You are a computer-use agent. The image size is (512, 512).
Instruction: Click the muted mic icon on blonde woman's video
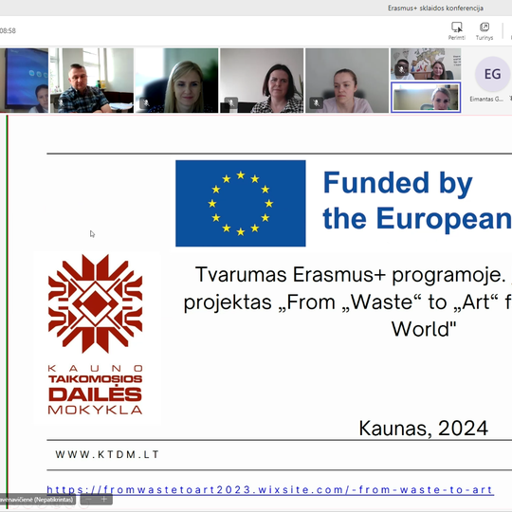coord(146,103)
